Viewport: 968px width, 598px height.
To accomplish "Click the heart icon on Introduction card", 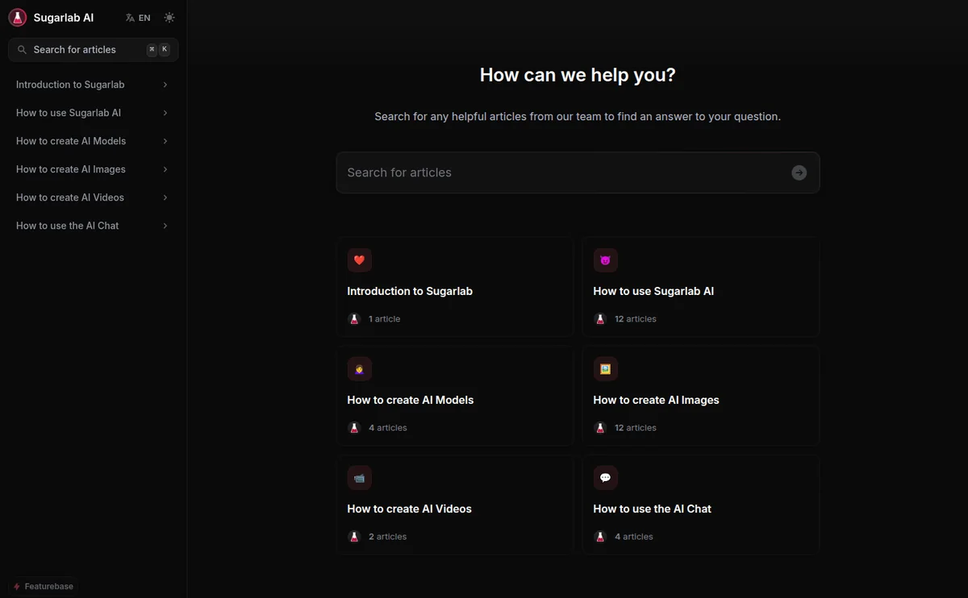I will click(360, 260).
